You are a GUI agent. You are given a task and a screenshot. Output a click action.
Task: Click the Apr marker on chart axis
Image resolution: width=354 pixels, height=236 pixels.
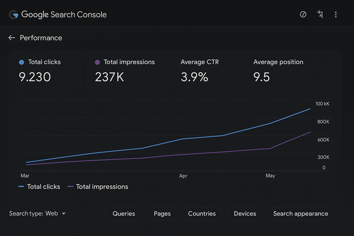tap(184, 176)
